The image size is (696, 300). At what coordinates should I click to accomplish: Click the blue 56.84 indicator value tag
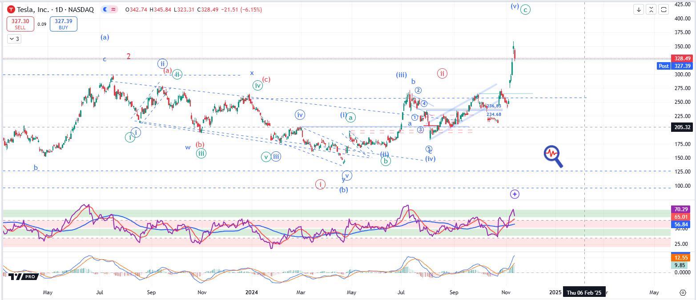681,224
